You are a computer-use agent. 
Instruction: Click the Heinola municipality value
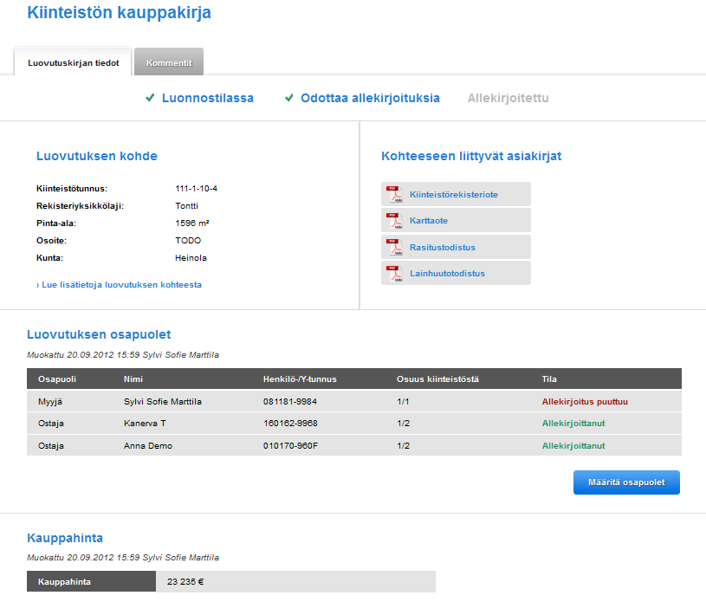(191, 257)
